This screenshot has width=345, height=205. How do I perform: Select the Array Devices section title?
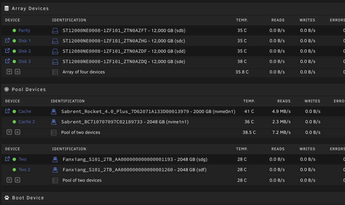(30, 8)
